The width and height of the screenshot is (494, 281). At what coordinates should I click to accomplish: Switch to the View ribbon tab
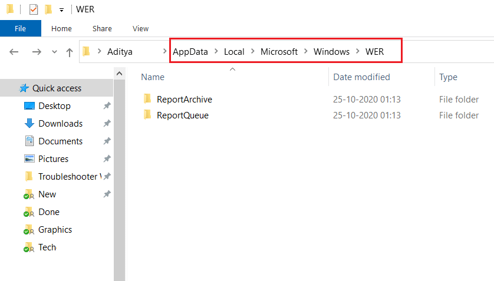point(140,28)
